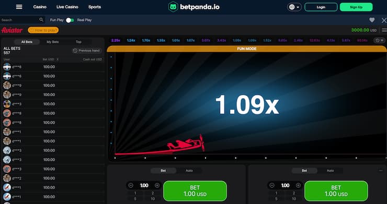387x204 pixels.
Task: Increase bet amount in second bet panel
Action: pos(298,185)
